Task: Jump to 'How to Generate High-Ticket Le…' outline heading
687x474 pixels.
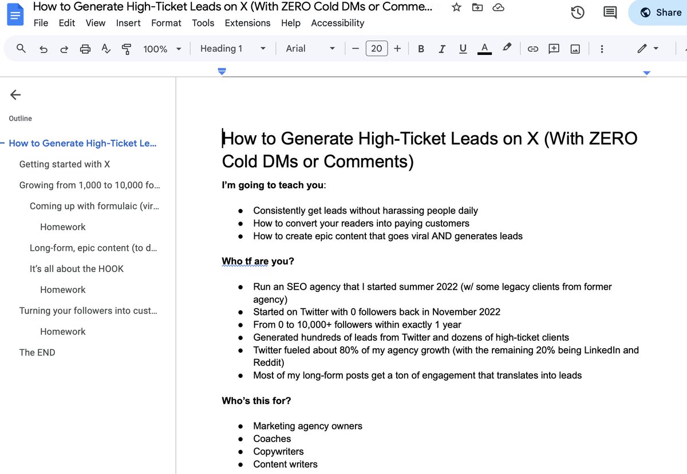Action: [x=82, y=143]
